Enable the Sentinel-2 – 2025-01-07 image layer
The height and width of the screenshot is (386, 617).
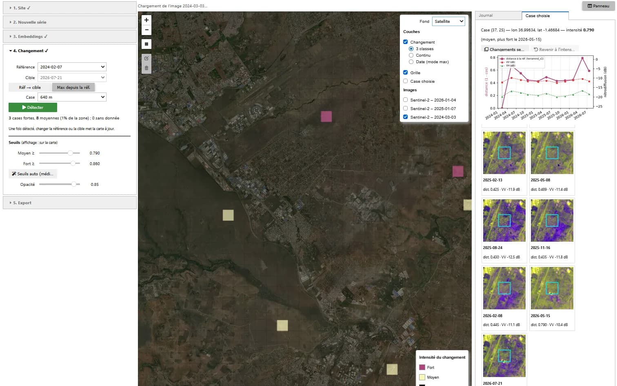coord(406,108)
